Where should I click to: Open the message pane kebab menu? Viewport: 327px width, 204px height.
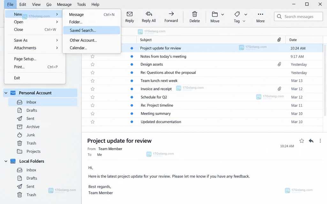[320, 141]
